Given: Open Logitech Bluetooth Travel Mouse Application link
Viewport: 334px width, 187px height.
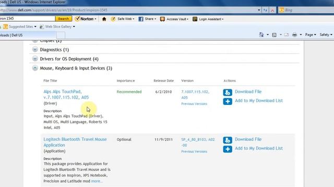Looking at the screenshot, I should [75, 142].
